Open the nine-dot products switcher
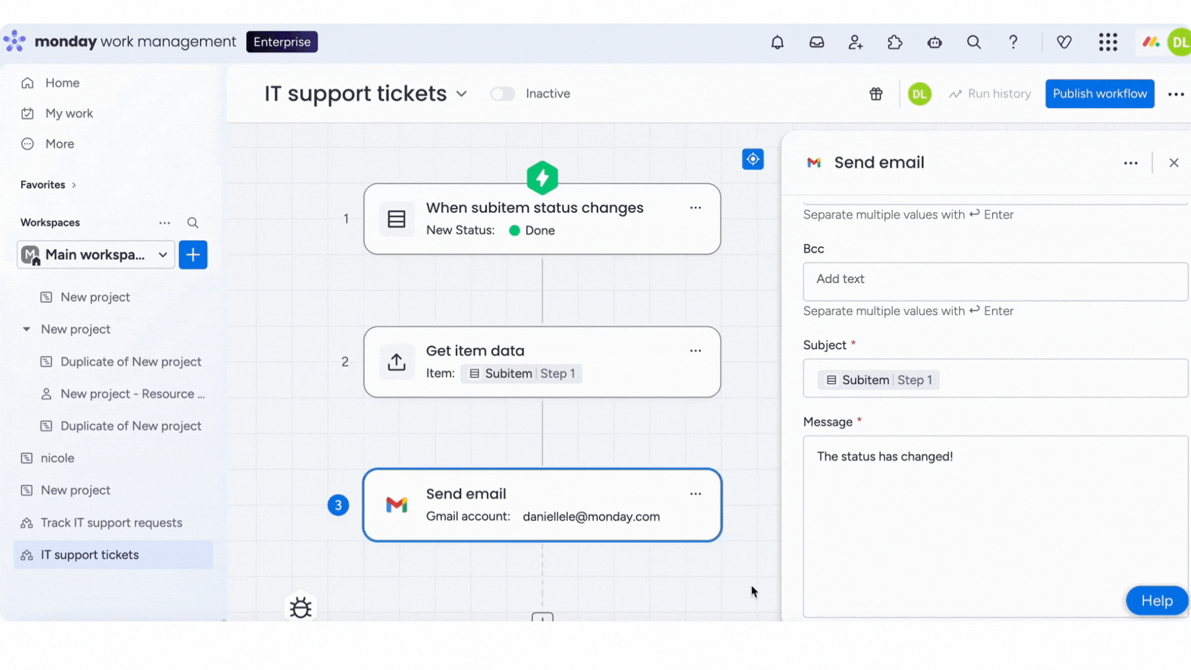The width and height of the screenshot is (1191, 670). click(1108, 42)
